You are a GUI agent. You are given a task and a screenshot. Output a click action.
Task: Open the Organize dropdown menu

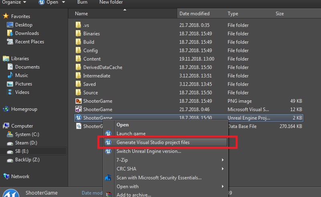(14, 2)
